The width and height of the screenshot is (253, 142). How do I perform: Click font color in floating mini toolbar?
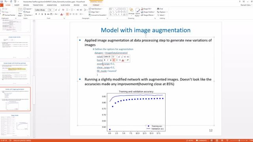[123, 60]
